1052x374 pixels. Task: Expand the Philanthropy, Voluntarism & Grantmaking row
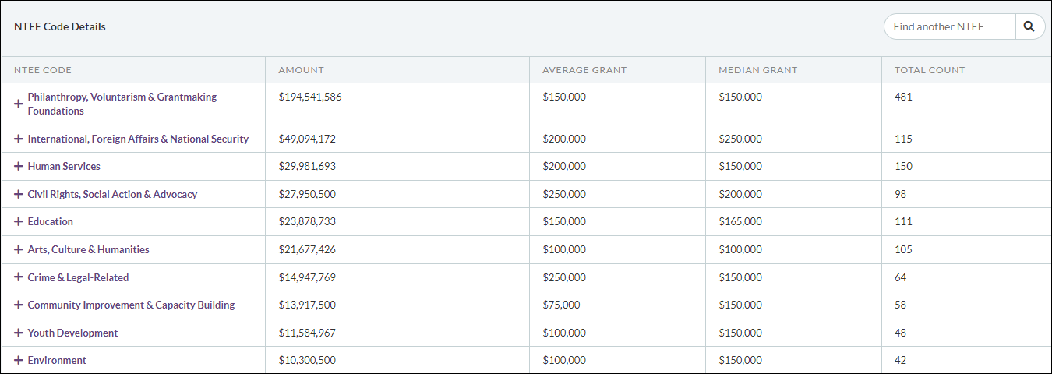pyautogui.click(x=19, y=104)
